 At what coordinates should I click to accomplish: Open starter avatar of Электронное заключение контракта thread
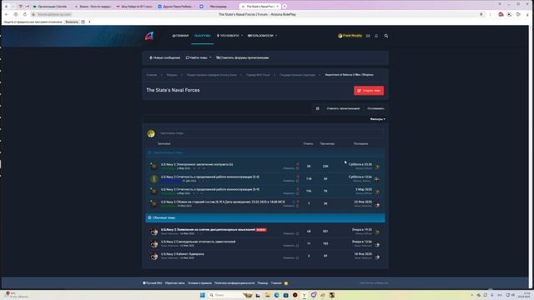click(x=154, y=166)
